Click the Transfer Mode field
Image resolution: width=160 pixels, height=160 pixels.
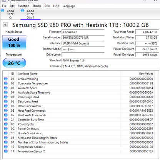(83, 49)
